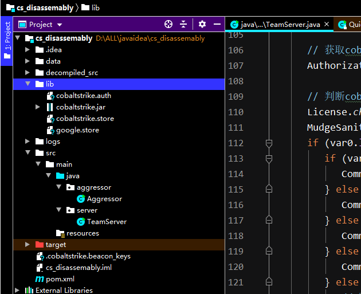Click the .cobaltstrike.beacon_keys file icon

pos(40,256)
